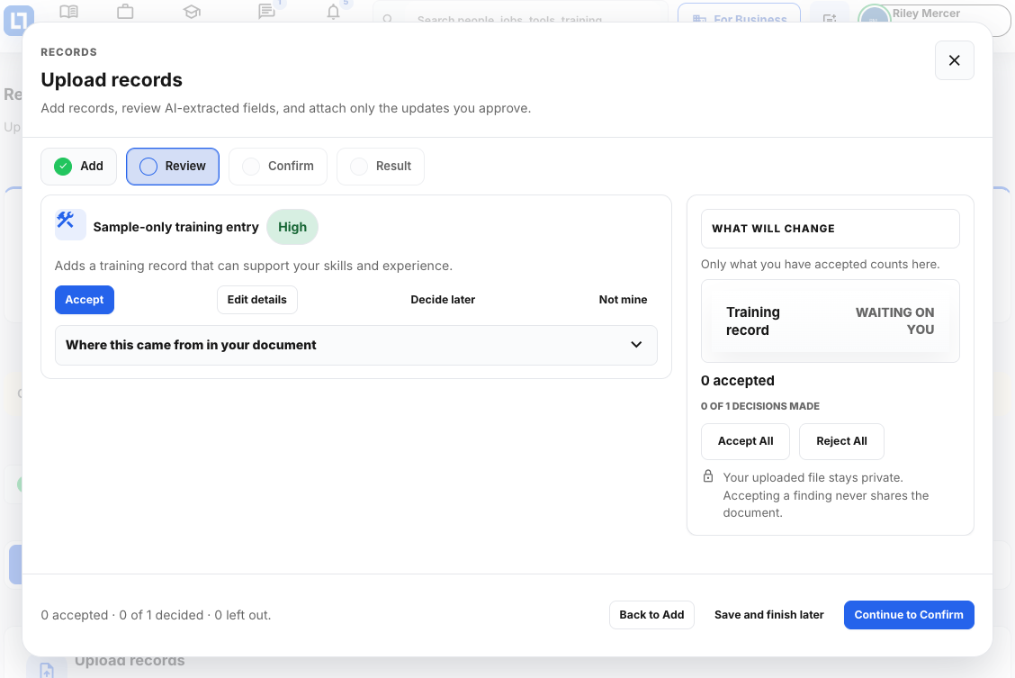Click the '0 OF 1 DECISIONS MADE' text

[x=760, y=406]
